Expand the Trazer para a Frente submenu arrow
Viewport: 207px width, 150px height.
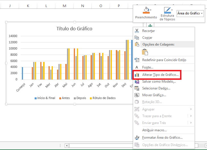pyautogui.click(x=191, y=116)
